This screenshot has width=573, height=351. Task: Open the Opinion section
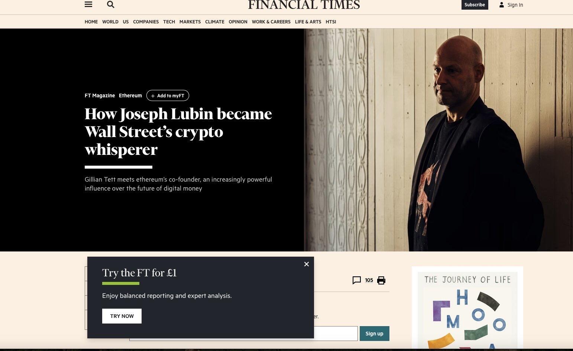coord(238,22)
